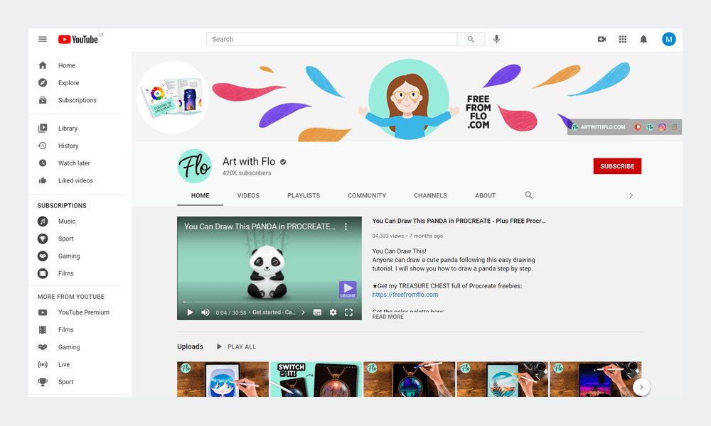The width and height of the screenshot is (711, 426).
Task: Open the freefromflo.com link
Action: click(x=405, y=295)
